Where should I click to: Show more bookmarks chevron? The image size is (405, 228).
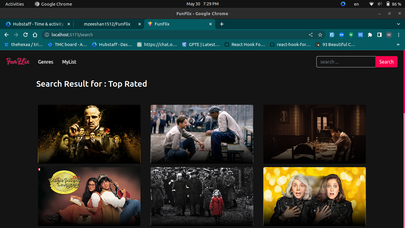point(398,45)
